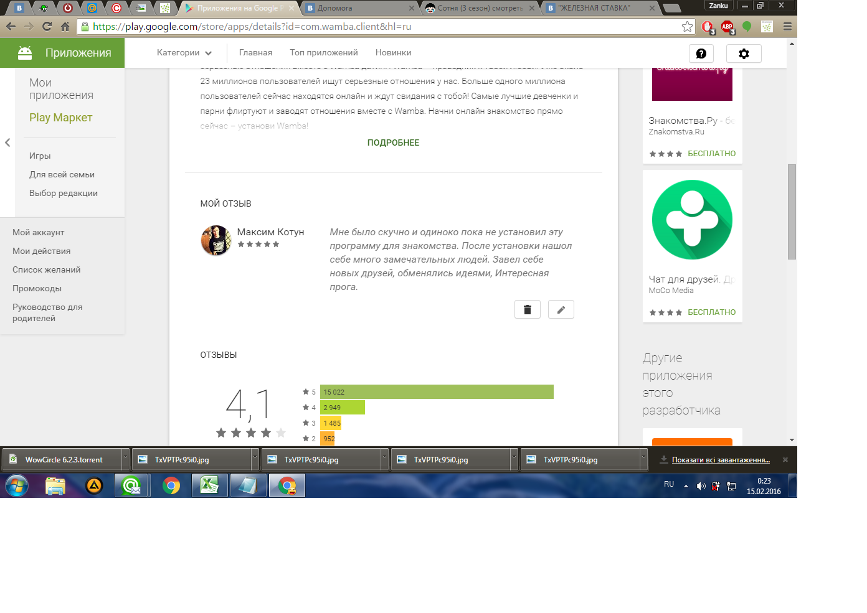
Task: Click the 3-star rating bar 1 485
Action: 331,423
